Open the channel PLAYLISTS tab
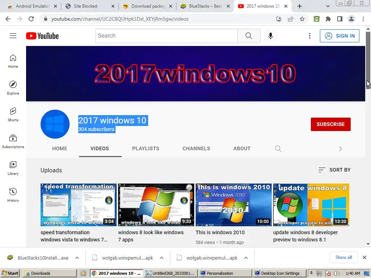Viewport: 371px width, 278px height. pos(146,148)
